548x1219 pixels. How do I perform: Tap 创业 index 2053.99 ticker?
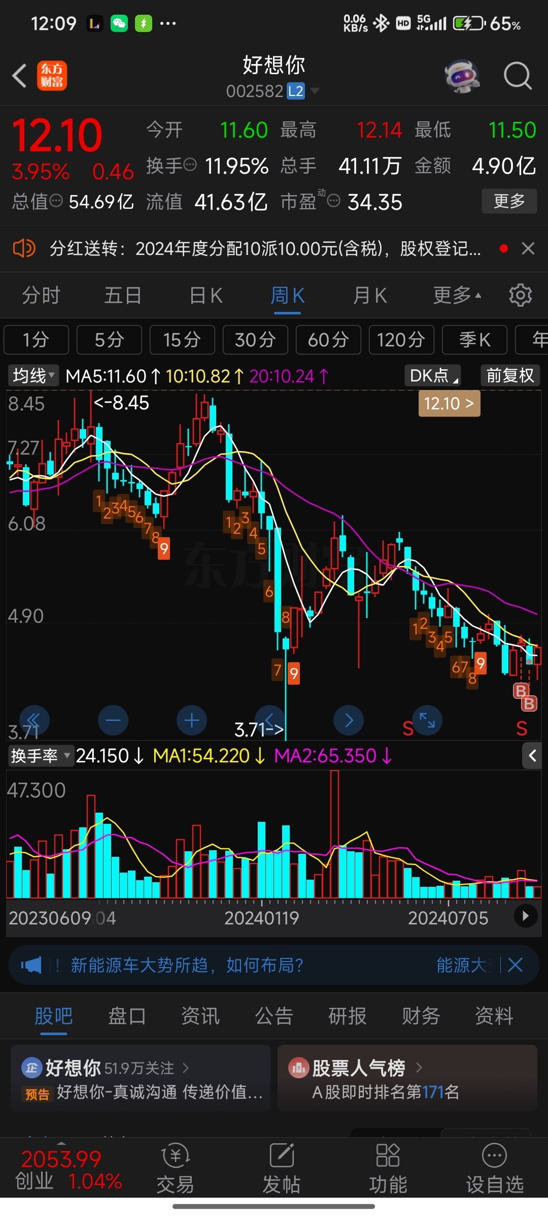[68, 1170]
